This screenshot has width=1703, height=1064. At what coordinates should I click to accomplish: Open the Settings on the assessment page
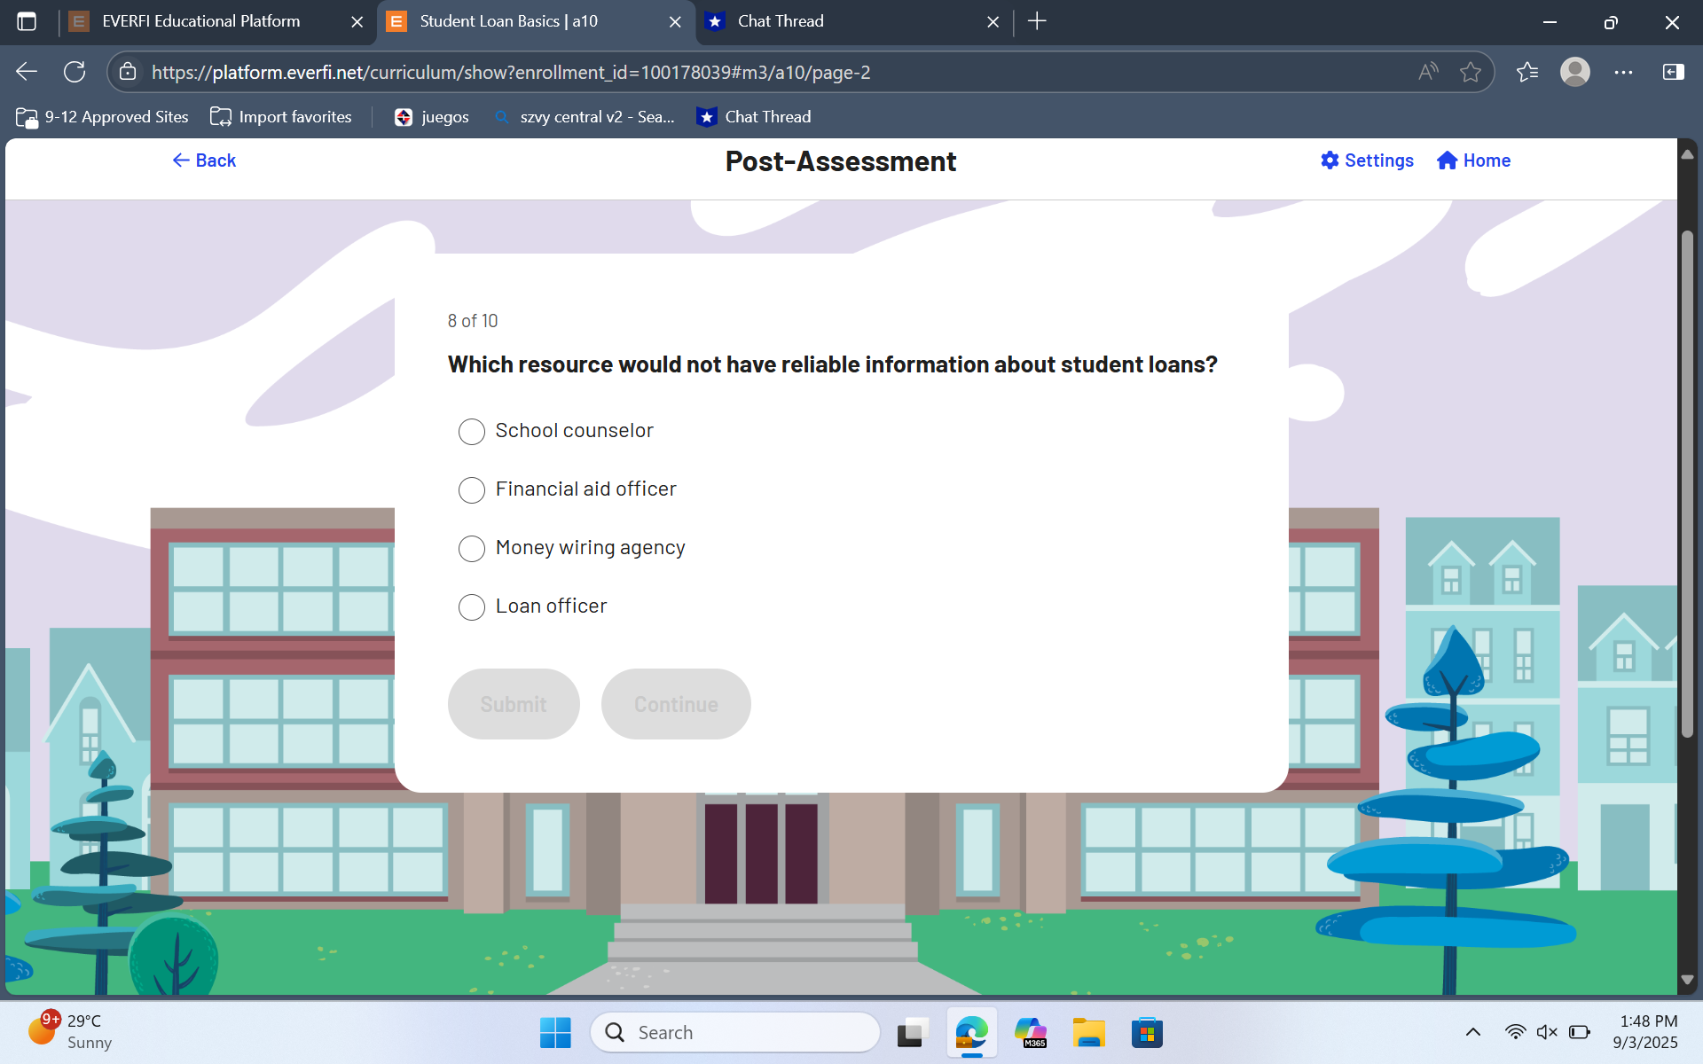point(1366,160)
